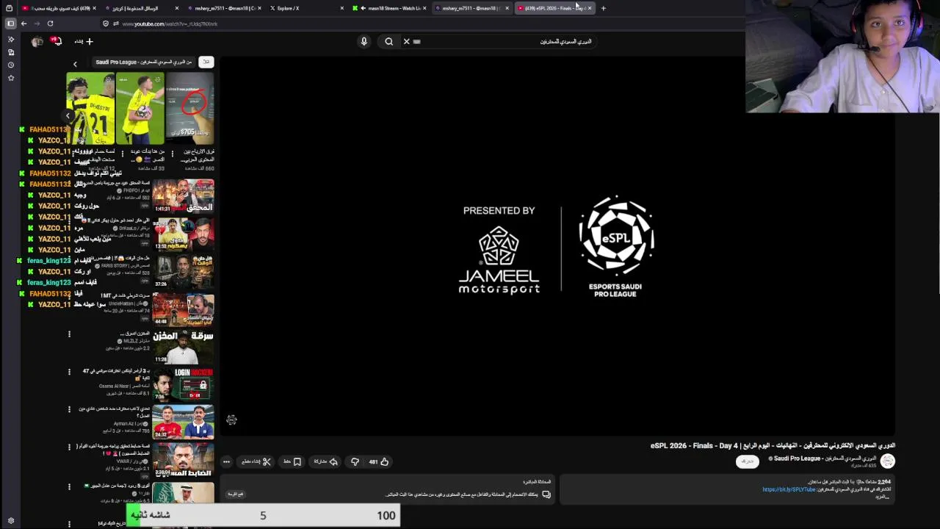Click the small button at the chat panel's left edge
The width and height of the screenshot is (940, 529).
pyautogui.click(x=235, y=494)
